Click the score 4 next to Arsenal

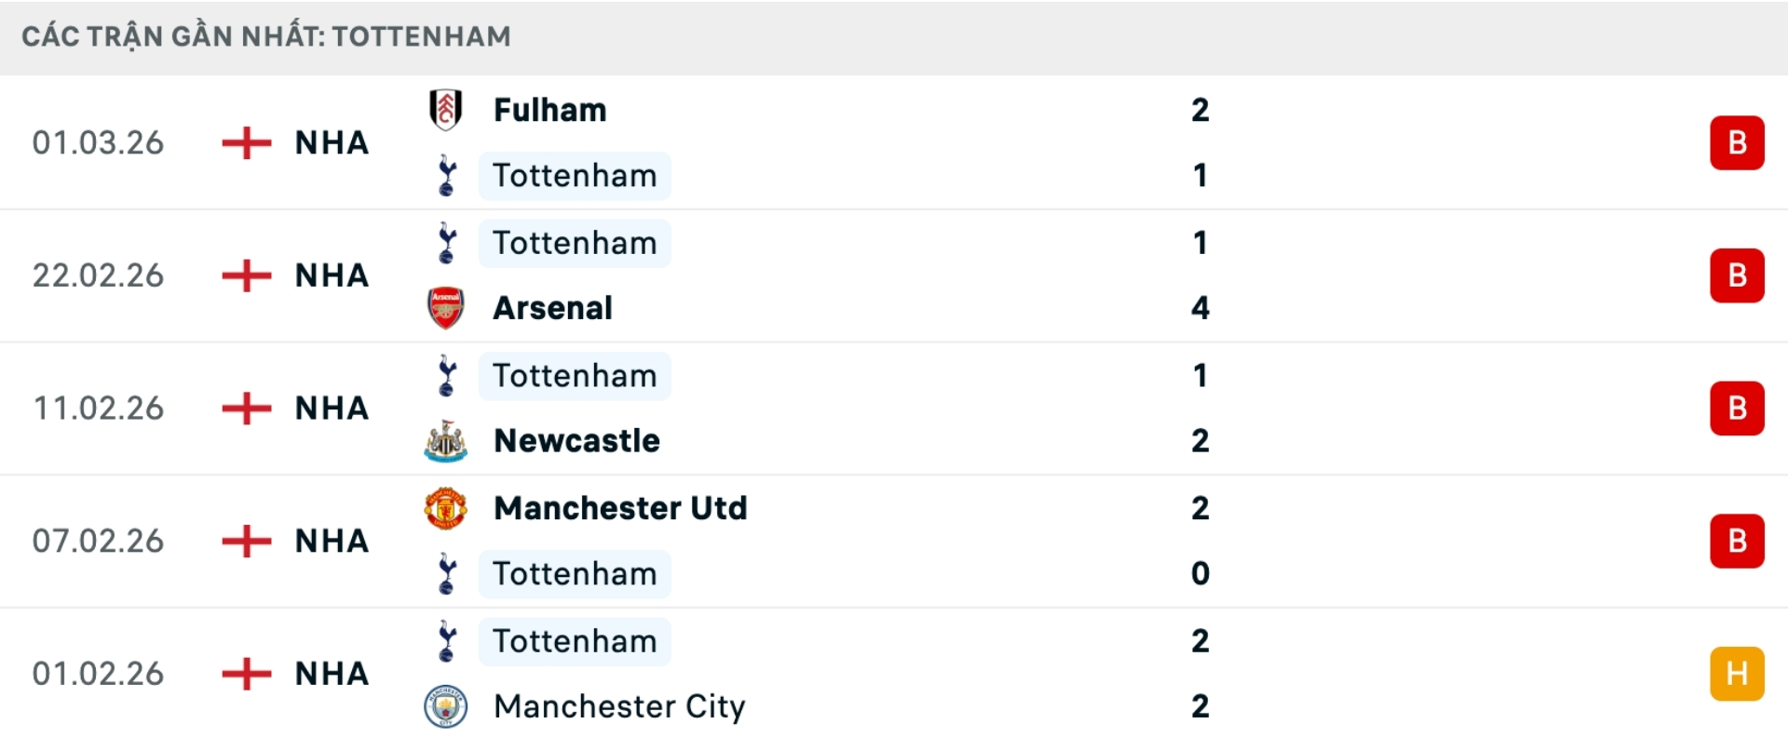pyautogui.click(x=1201, y=308)
